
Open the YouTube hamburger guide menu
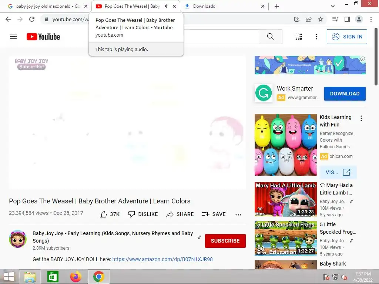(x=13, y=37)
